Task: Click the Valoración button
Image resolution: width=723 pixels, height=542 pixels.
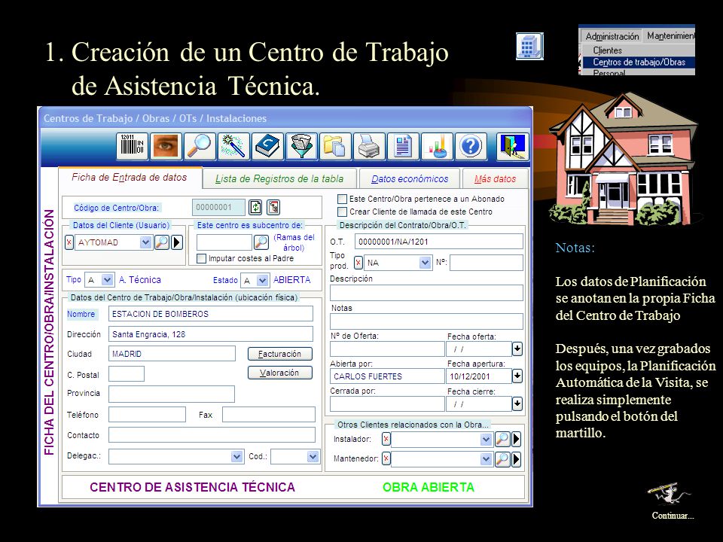Action: 280,373
